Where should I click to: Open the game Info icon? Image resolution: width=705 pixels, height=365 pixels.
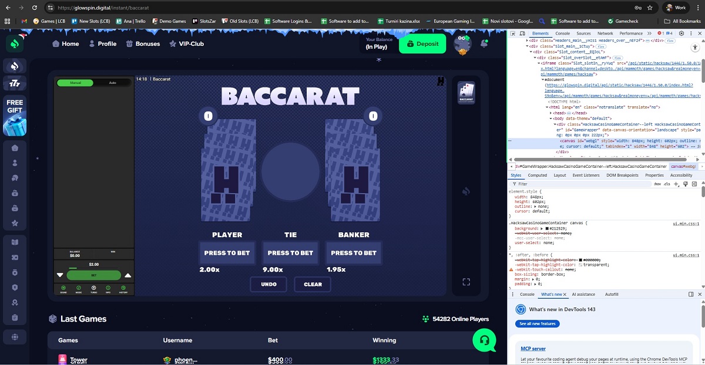tap(108, 288)
